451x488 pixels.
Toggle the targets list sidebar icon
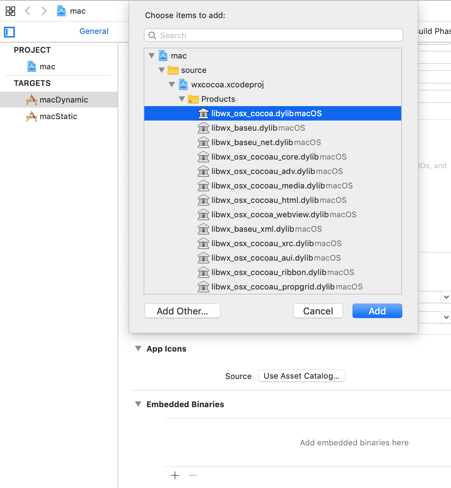(x=9, y=32)
